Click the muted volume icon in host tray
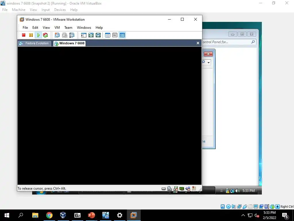Viewport: 294px width, 221px height. tap(257, 215)
